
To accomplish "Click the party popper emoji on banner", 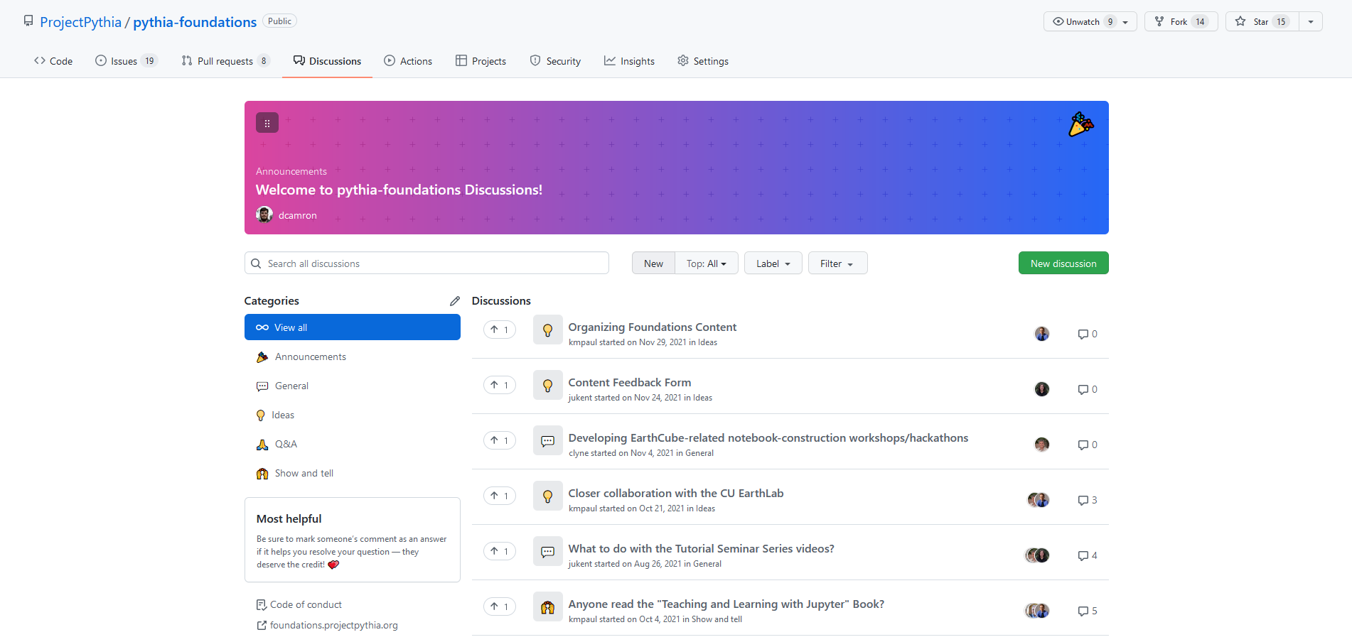I will tap(1080, 125).
